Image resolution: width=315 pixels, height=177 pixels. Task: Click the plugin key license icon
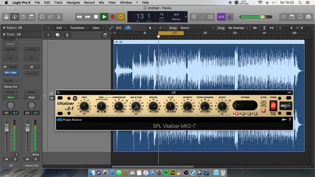pos(284,119)
